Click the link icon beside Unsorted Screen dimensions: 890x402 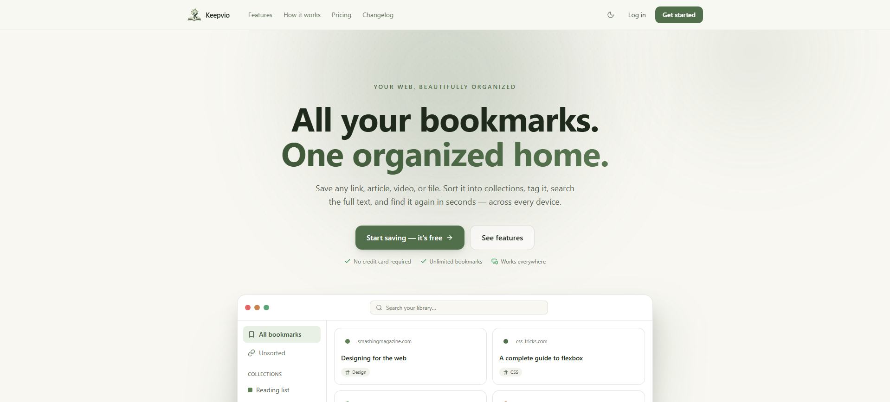tap(252, 353)
